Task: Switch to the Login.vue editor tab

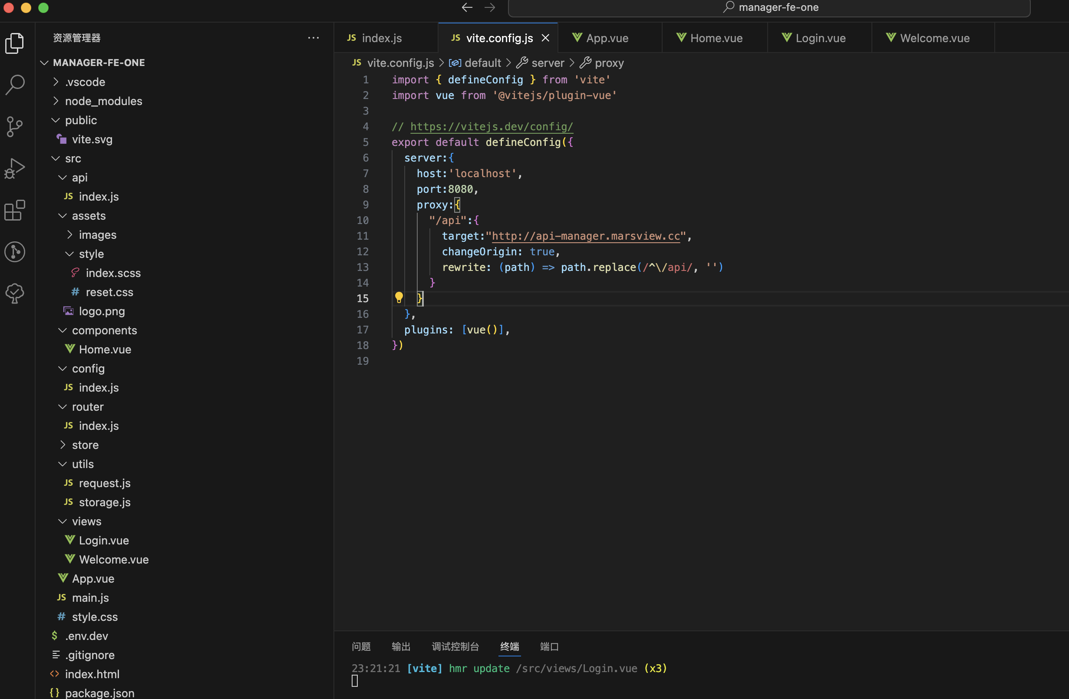Action: [819, 38]
